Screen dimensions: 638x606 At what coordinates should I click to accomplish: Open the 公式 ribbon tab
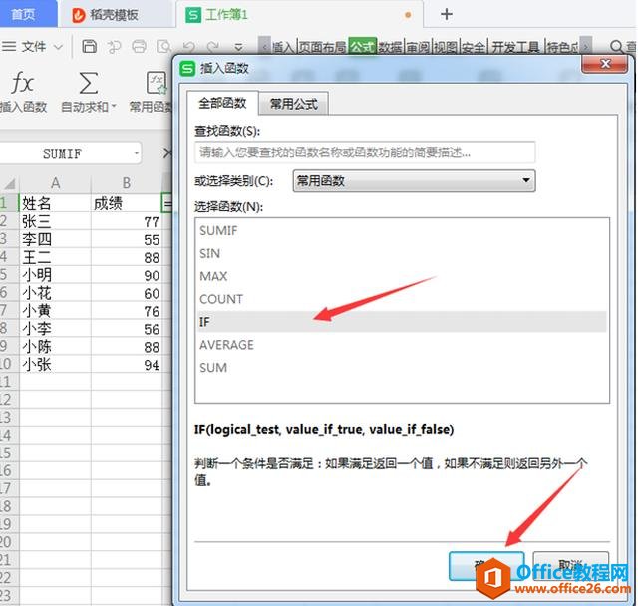coord(362,47)
